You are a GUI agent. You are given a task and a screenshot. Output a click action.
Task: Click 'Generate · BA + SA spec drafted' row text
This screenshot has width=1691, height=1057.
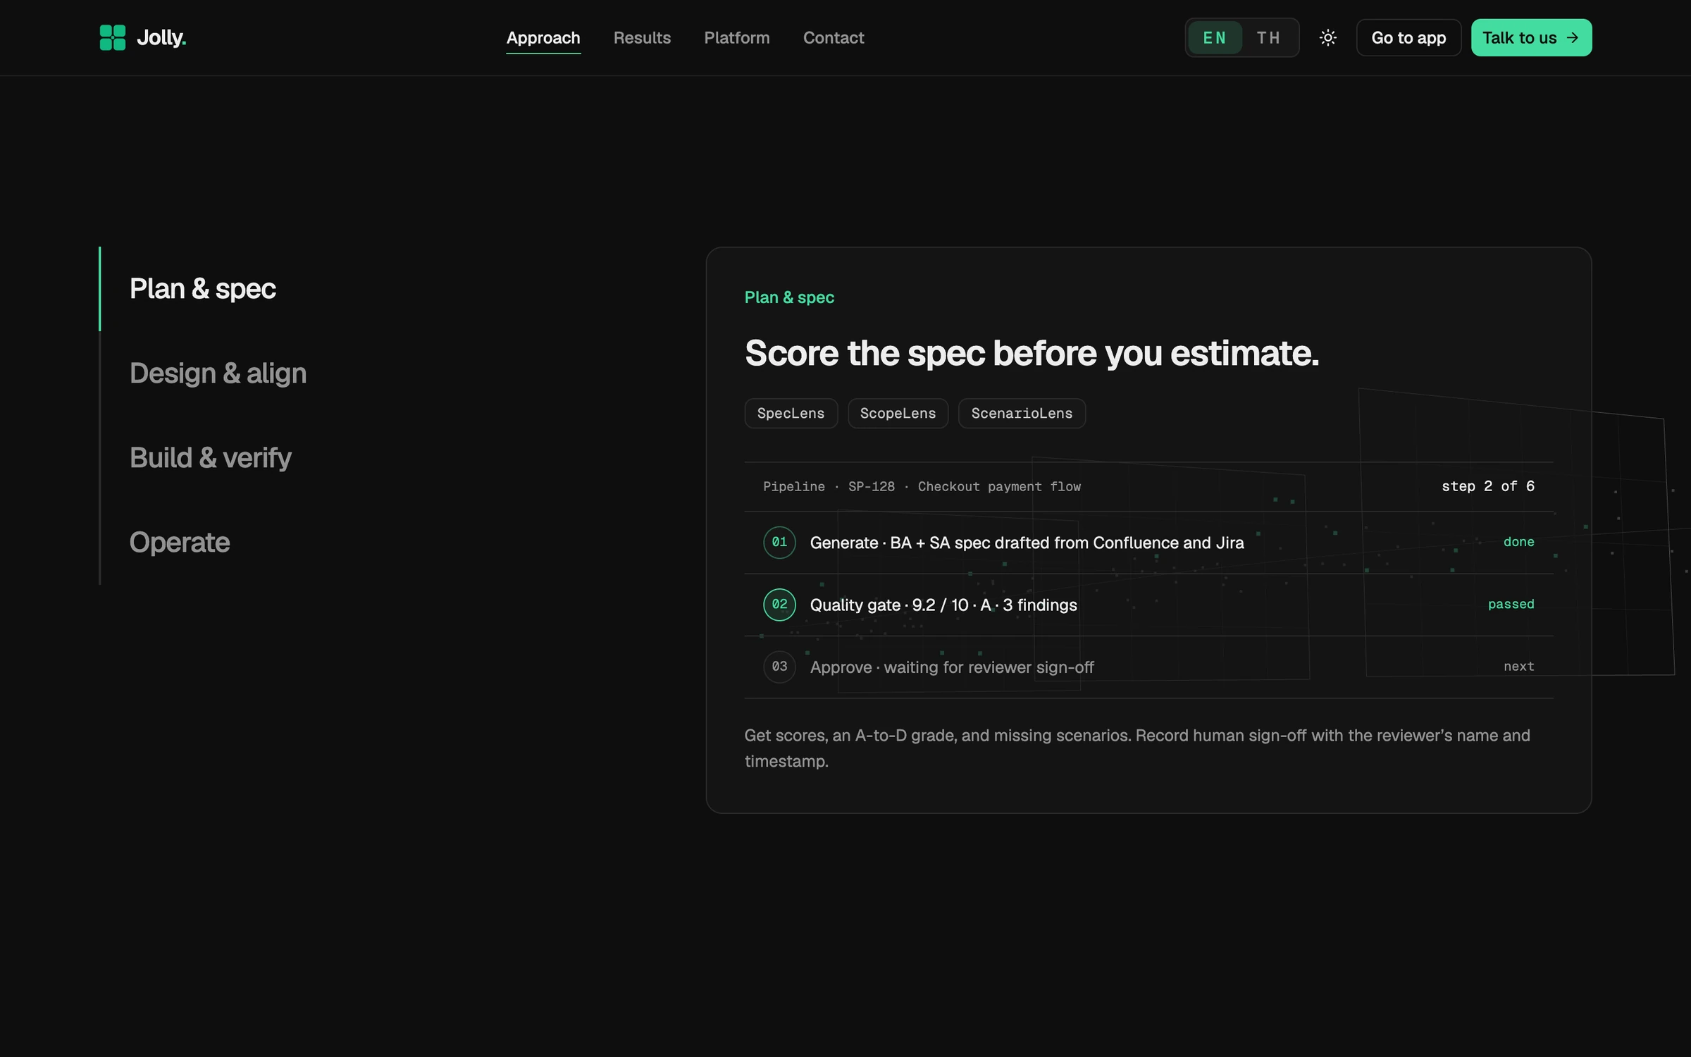pos(1027,543)
